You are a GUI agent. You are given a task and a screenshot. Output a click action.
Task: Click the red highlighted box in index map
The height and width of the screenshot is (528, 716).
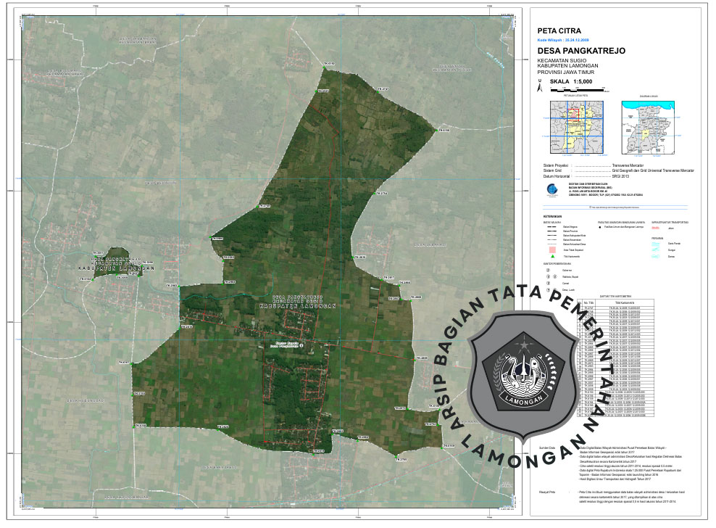click(572, 113)
